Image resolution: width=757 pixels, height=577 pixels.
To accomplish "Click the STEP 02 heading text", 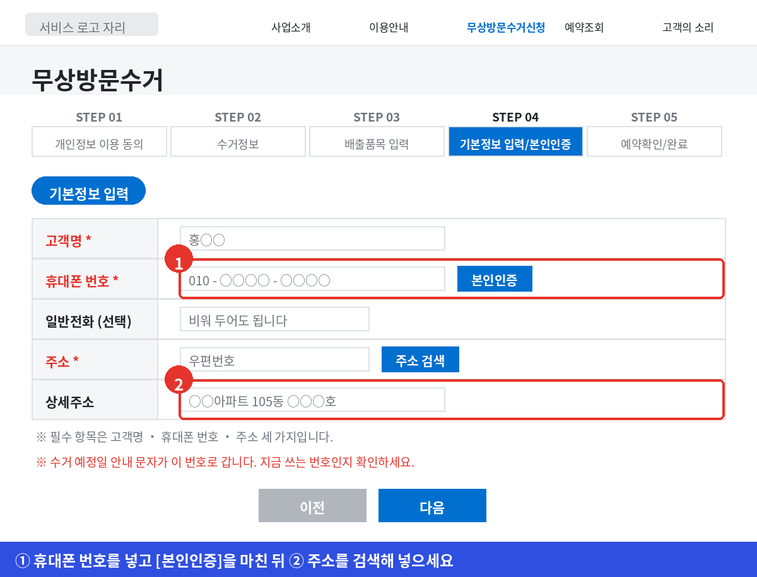I will pyautogui.click(x=238, y=117).
